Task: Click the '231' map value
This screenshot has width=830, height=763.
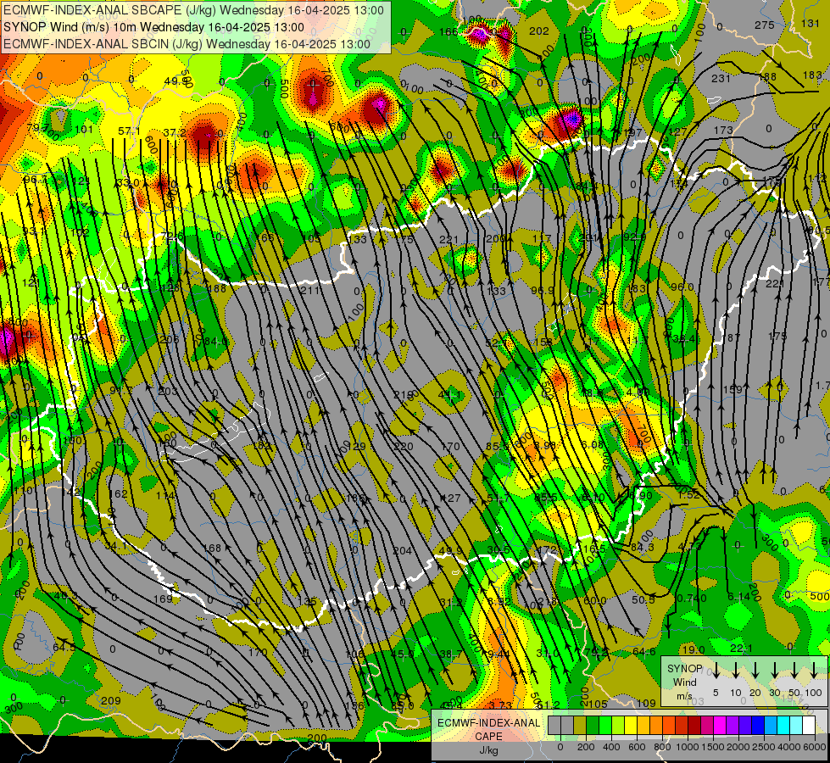Action: point(721,78)
